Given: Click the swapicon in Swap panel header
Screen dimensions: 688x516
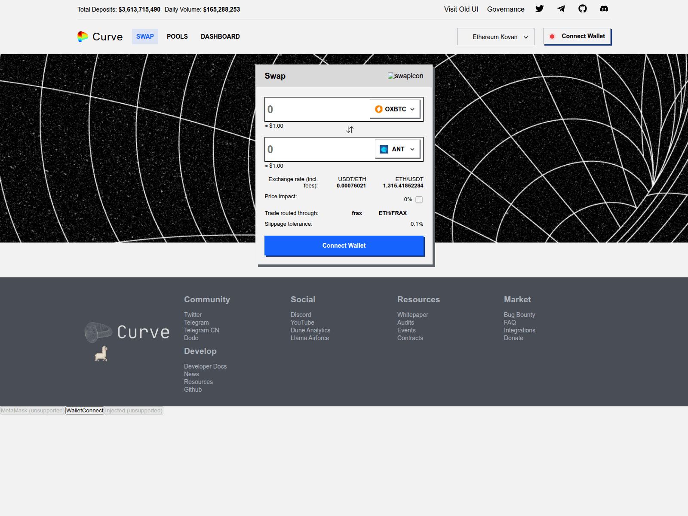Looking at the screenshot, I should (x=405, y=76).
